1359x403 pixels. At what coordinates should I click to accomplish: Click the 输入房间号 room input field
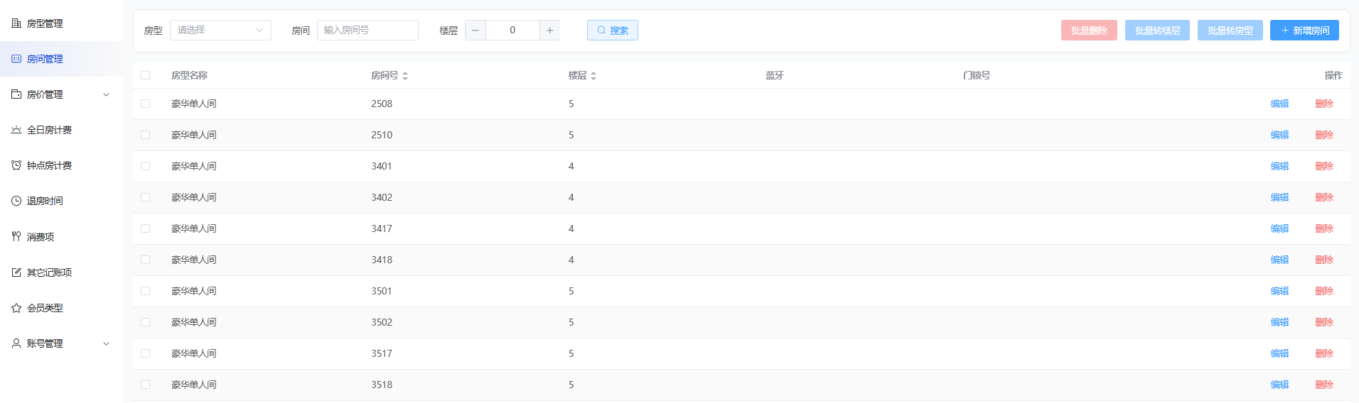click(x=367, y=31)
